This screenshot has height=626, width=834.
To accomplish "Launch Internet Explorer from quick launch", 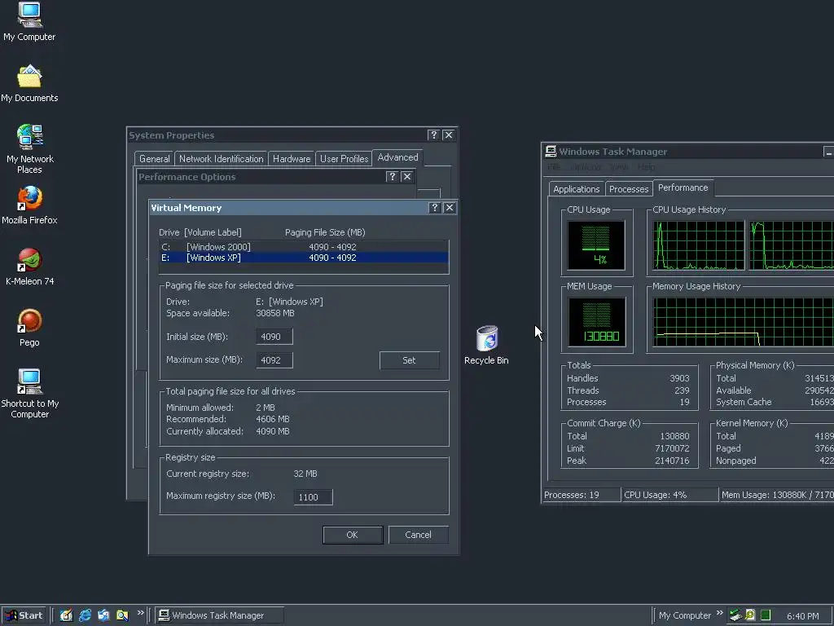I will 85,615.
